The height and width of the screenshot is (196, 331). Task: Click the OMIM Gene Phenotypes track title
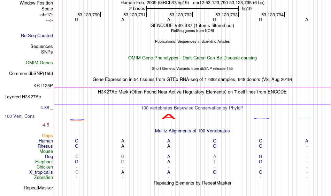click(192, 58)
